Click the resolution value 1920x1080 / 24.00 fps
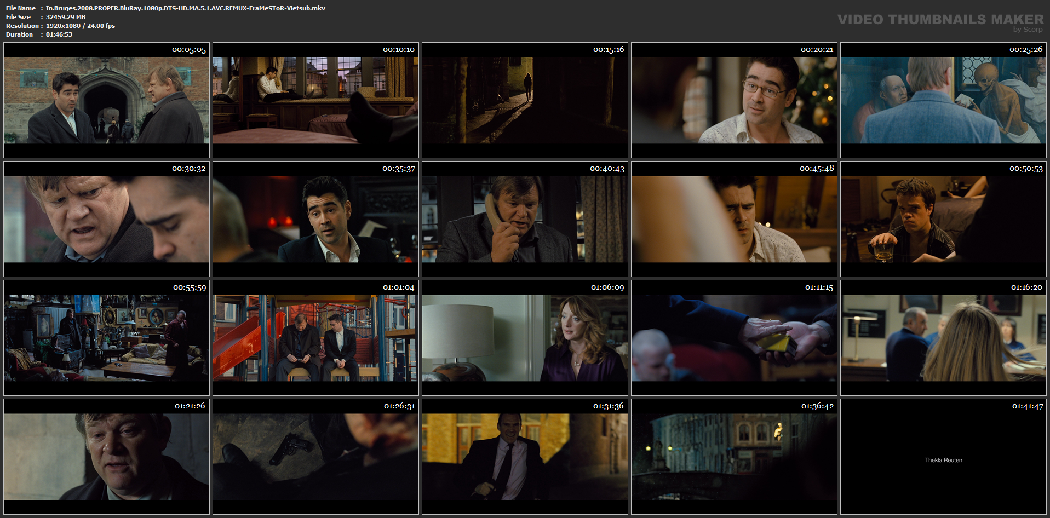This screenshot has height=518, width=1050. (x=81, y=26)
